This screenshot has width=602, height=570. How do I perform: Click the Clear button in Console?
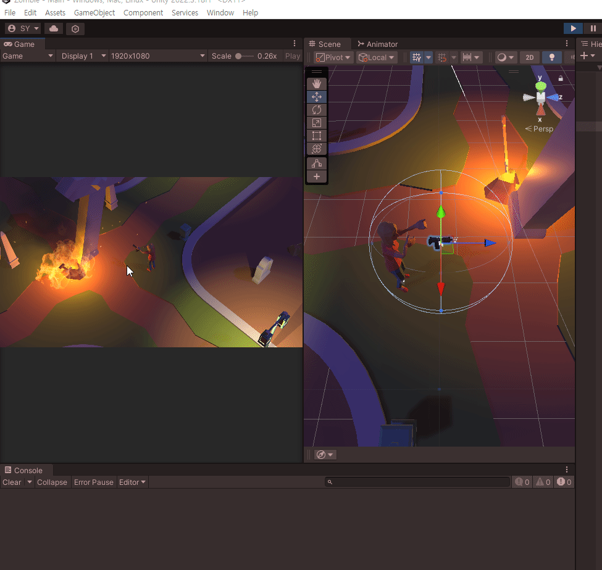[12, 482]
